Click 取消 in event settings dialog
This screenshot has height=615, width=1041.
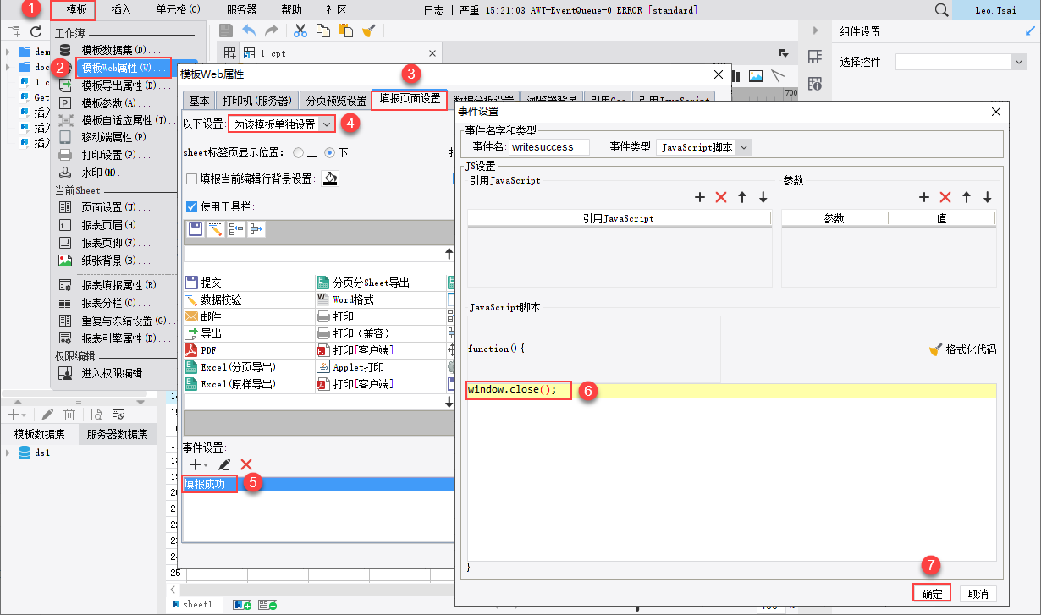point(978,594)
